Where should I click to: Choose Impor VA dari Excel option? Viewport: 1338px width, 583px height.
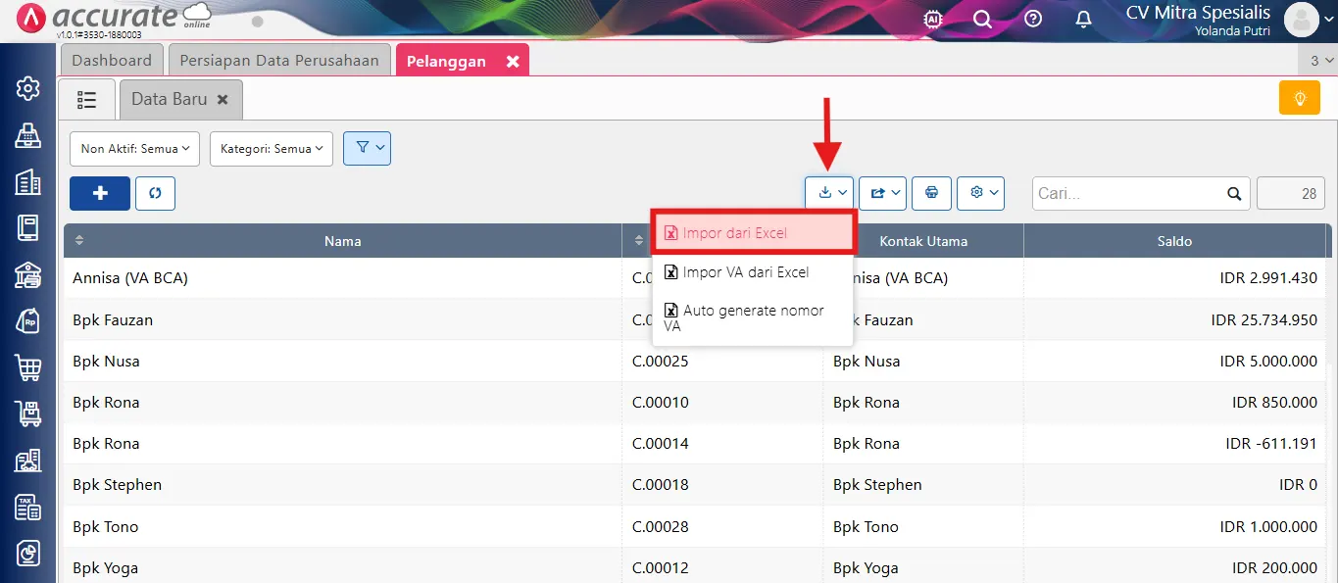coord(745,272)
